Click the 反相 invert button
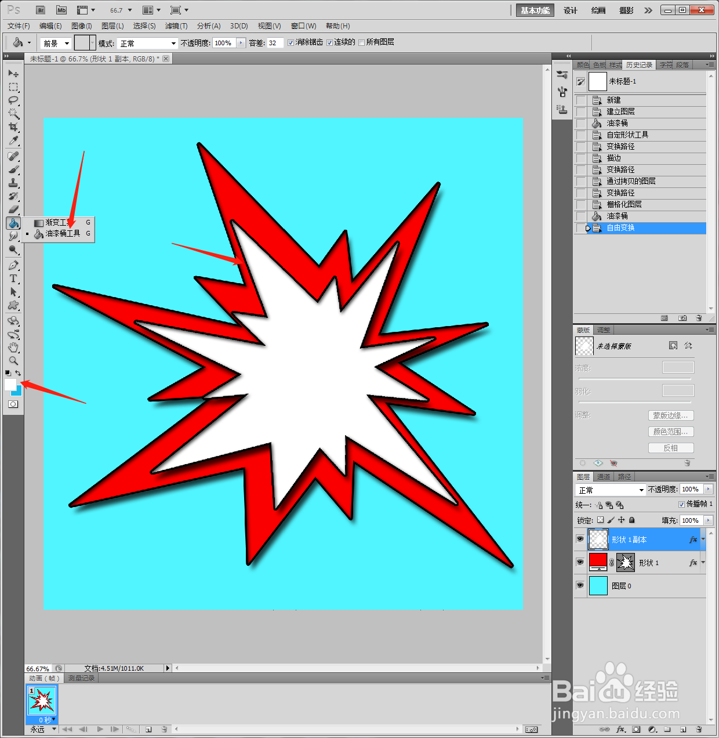Screen dimensions: 719x738 pyautogui.click(x=670, y=448)
